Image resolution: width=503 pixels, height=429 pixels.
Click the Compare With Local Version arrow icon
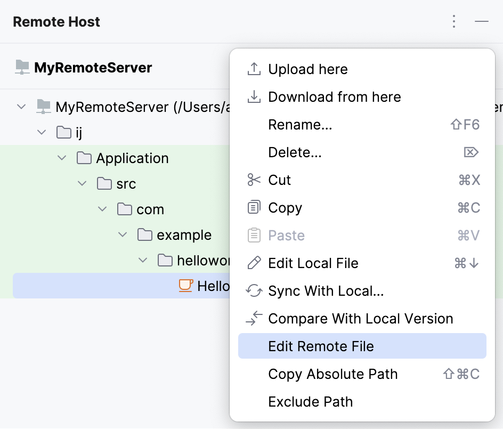click(x=254, y=318)
